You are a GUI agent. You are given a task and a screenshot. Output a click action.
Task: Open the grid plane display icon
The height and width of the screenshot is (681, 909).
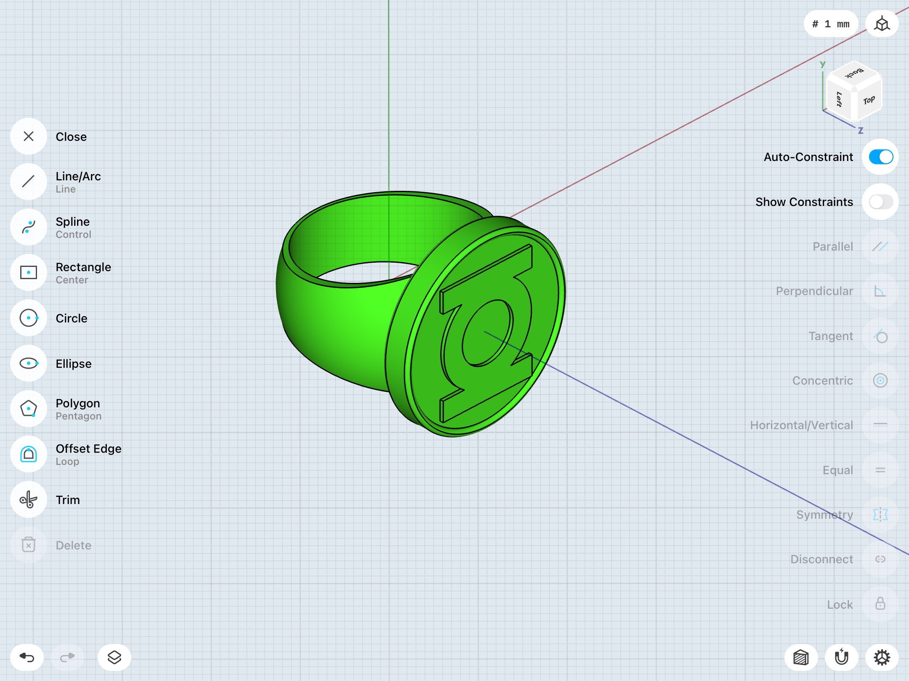click(801, 657)
